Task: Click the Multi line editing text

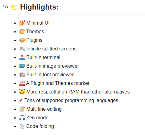Action: pos(44,109)
